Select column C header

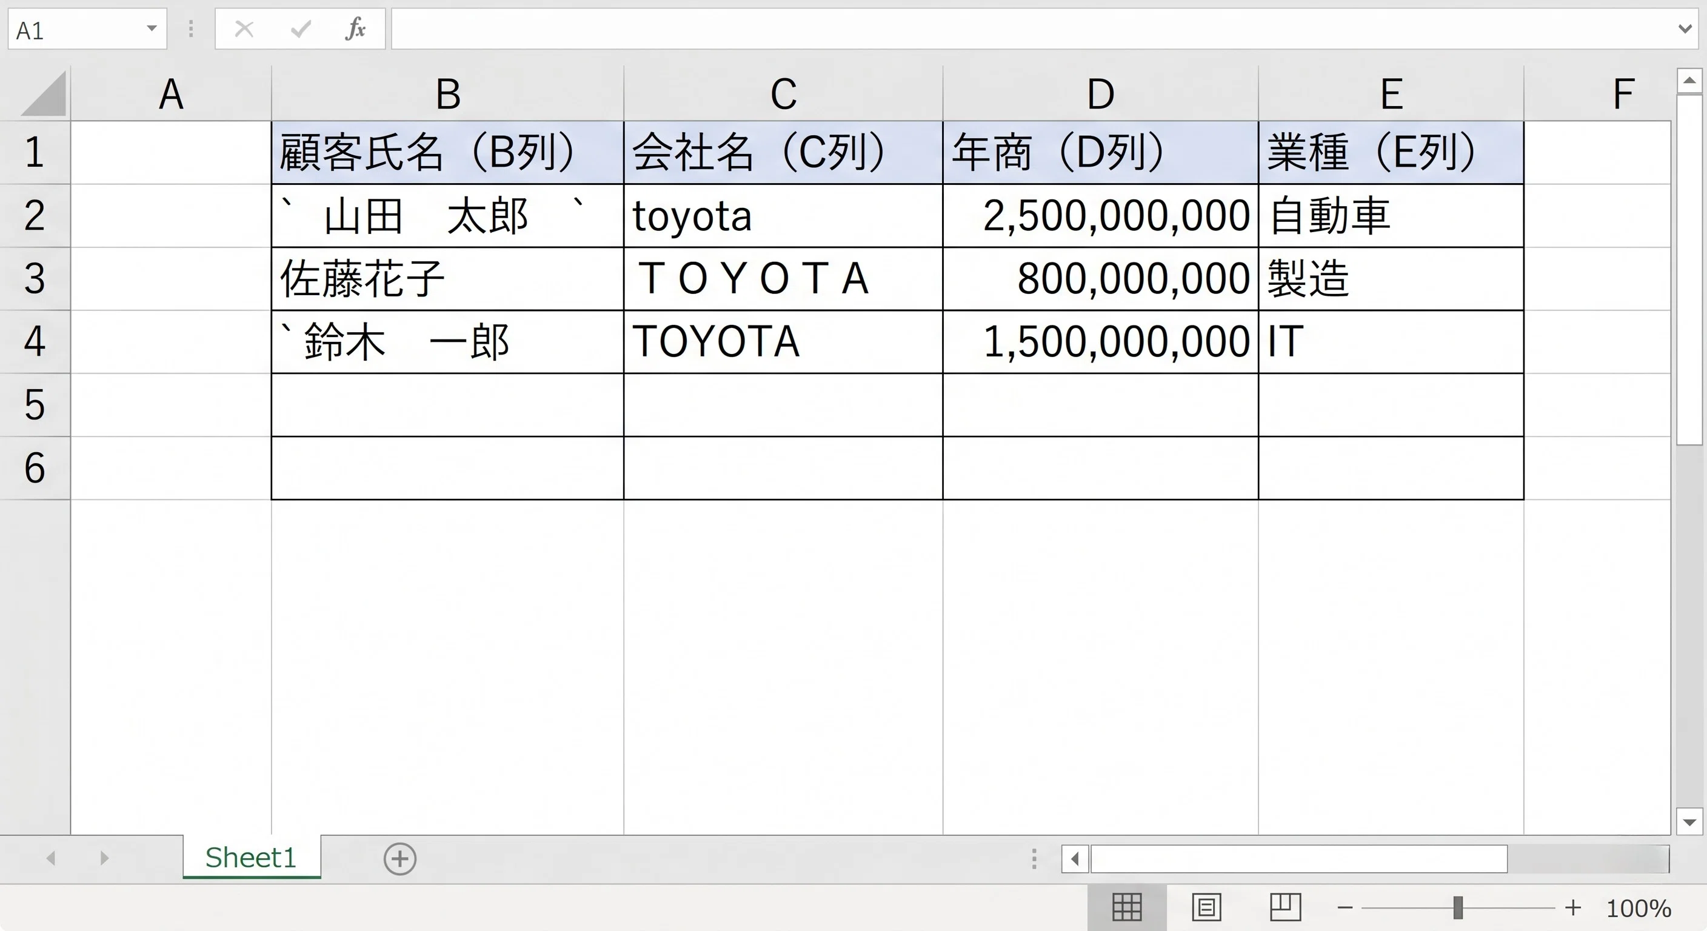coord(783,93)
